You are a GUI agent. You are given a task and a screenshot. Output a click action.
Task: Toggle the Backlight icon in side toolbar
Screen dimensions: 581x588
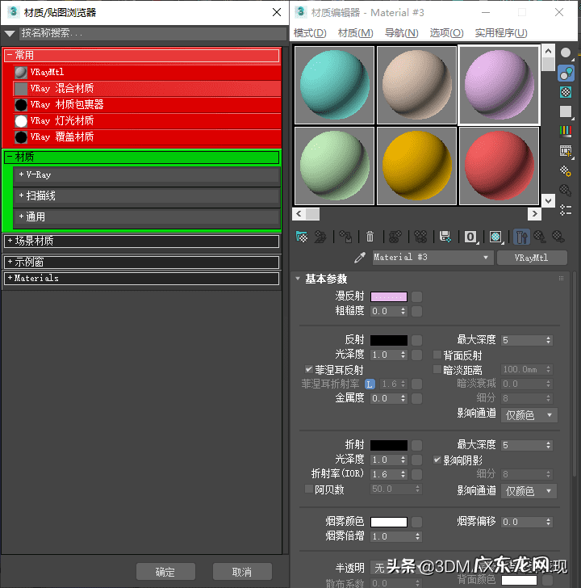coord(566,73)
